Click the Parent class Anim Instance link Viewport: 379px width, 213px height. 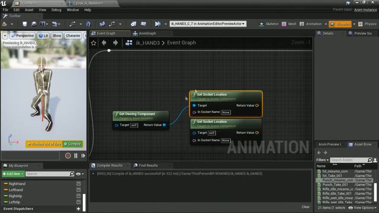point(365,10)
